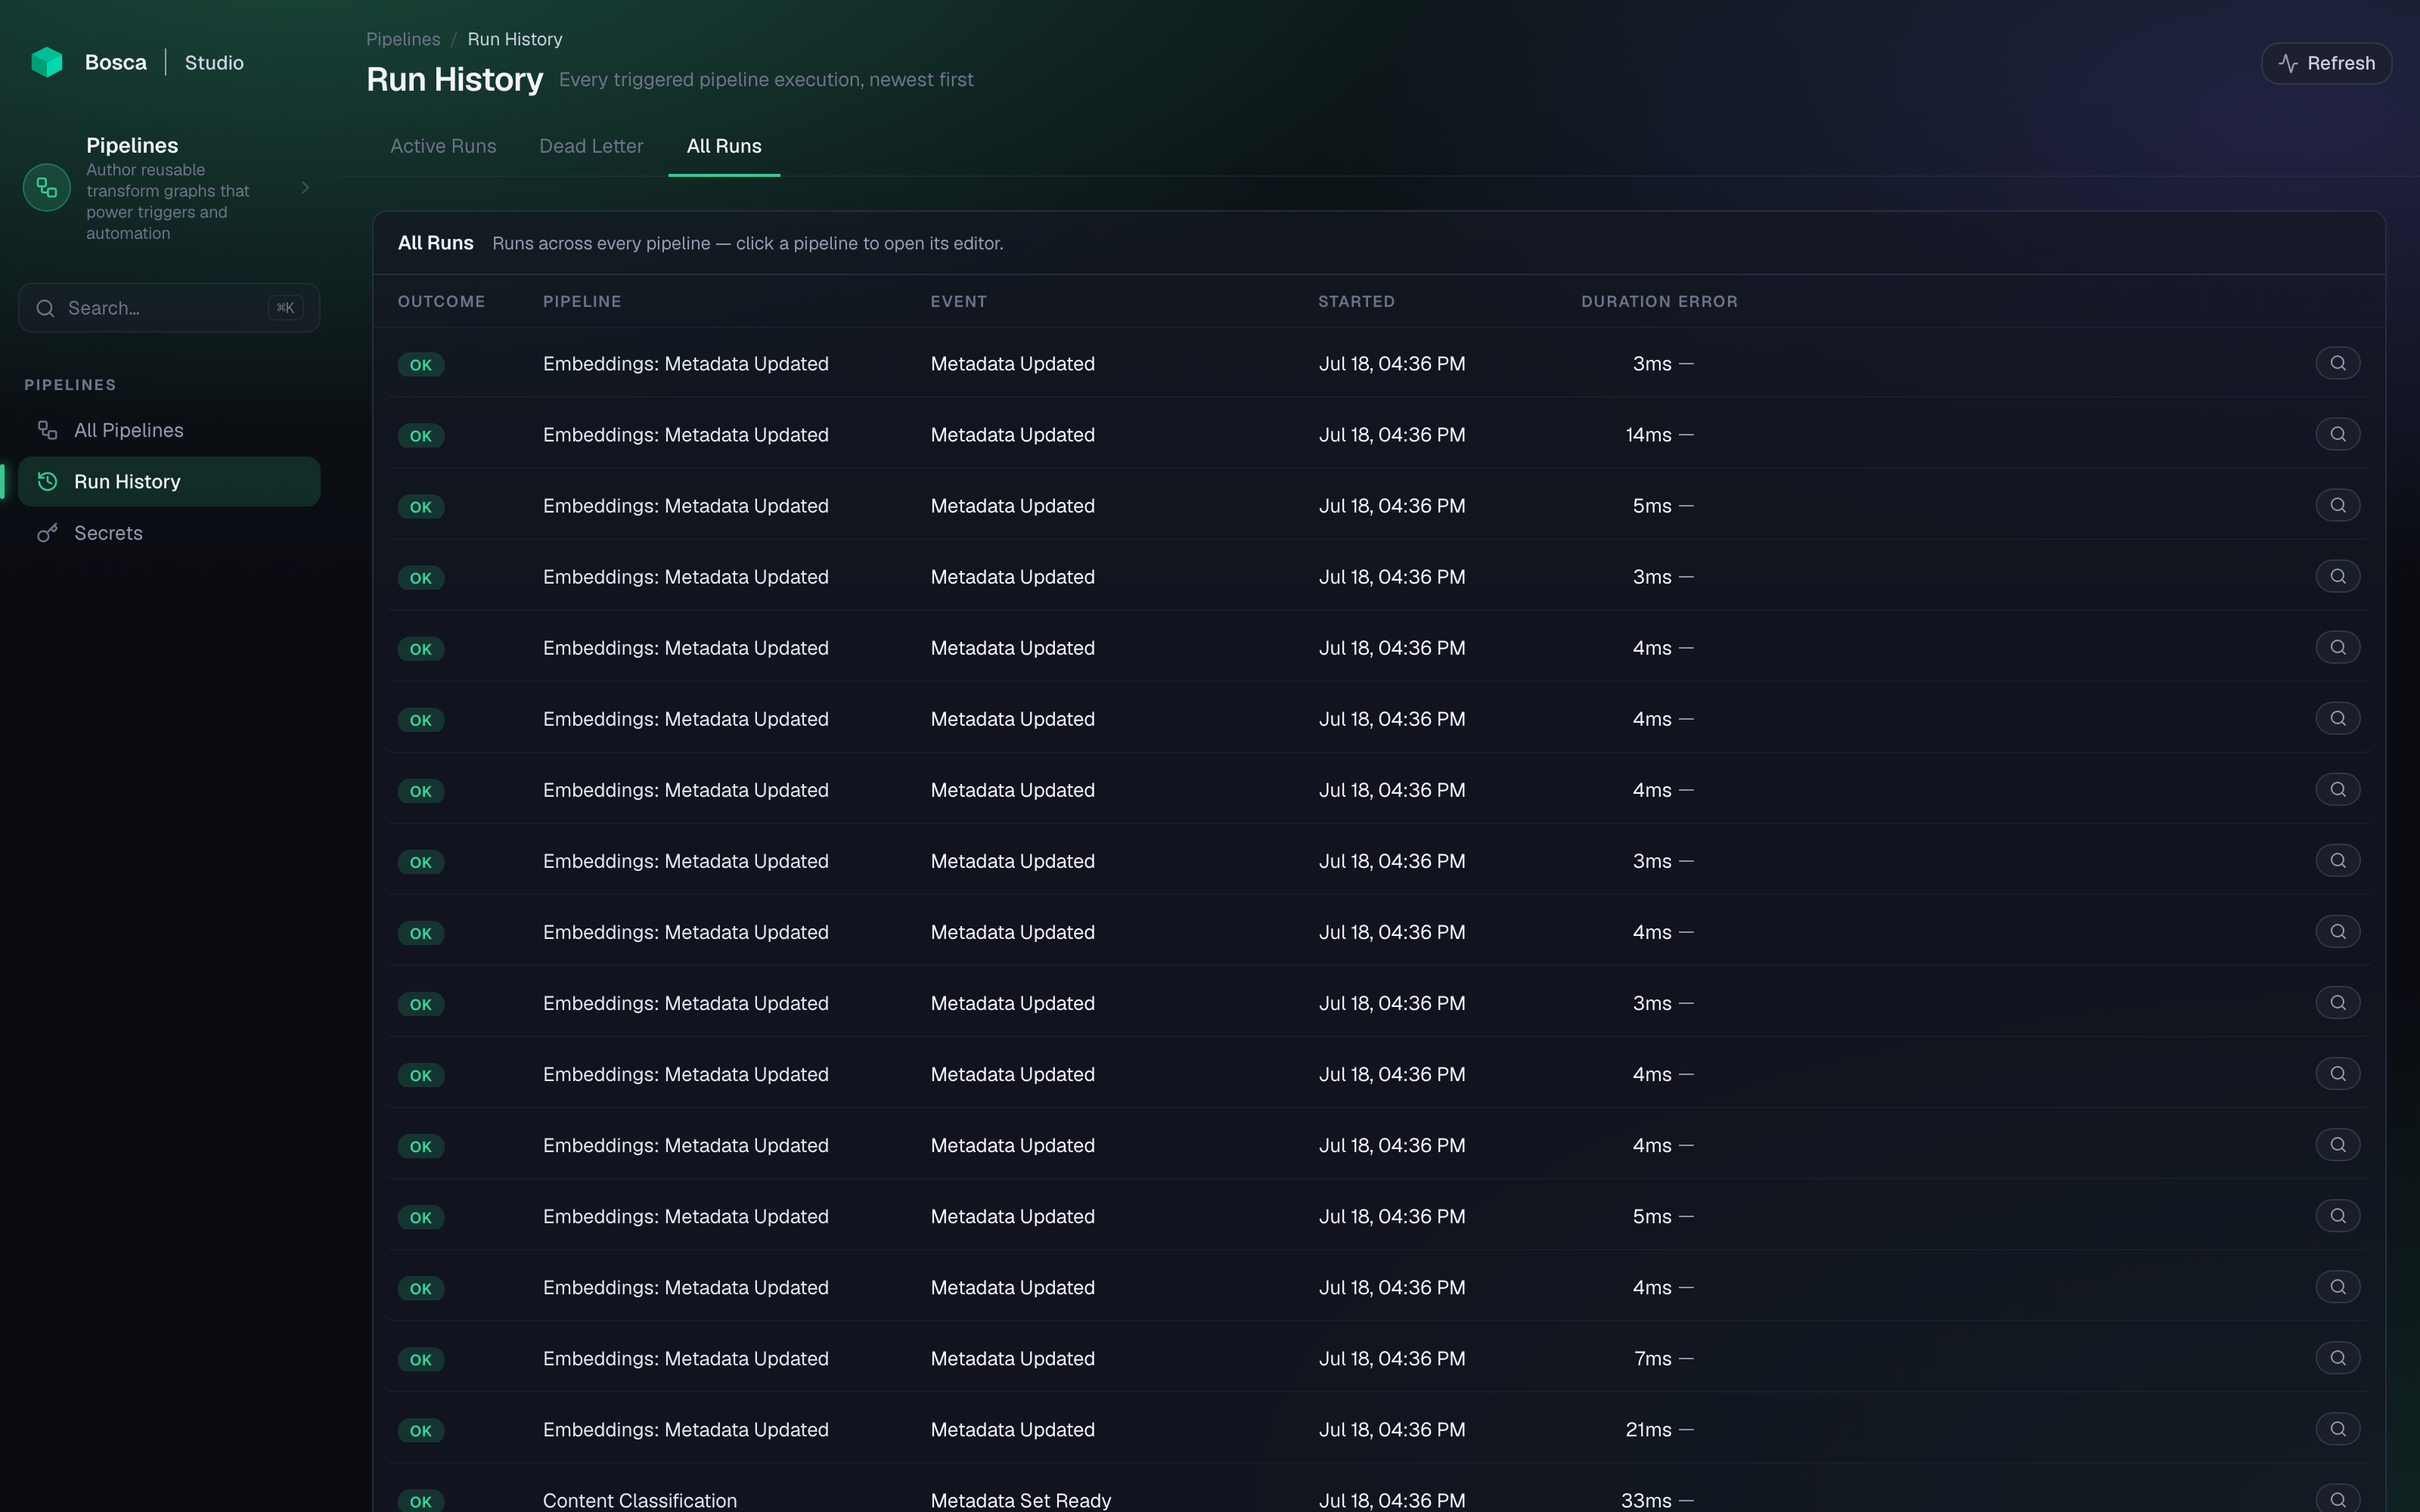Click the ERROR column header
2420x1512 pixels.
pos(1708,301)
